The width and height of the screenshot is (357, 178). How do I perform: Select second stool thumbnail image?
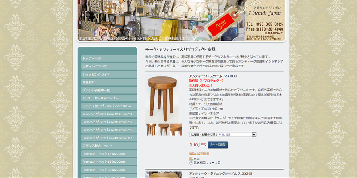click(x=163, y=130)
